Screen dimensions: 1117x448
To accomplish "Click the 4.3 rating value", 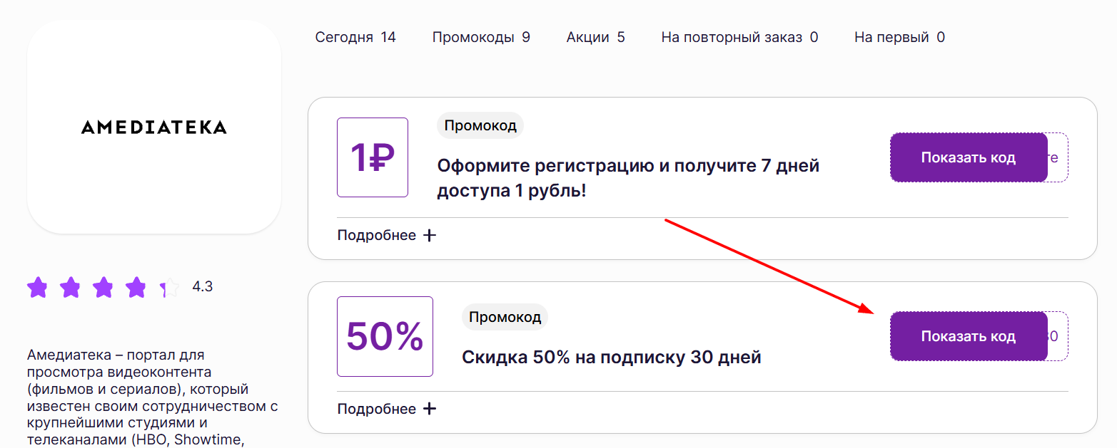I will click(203, 287).
